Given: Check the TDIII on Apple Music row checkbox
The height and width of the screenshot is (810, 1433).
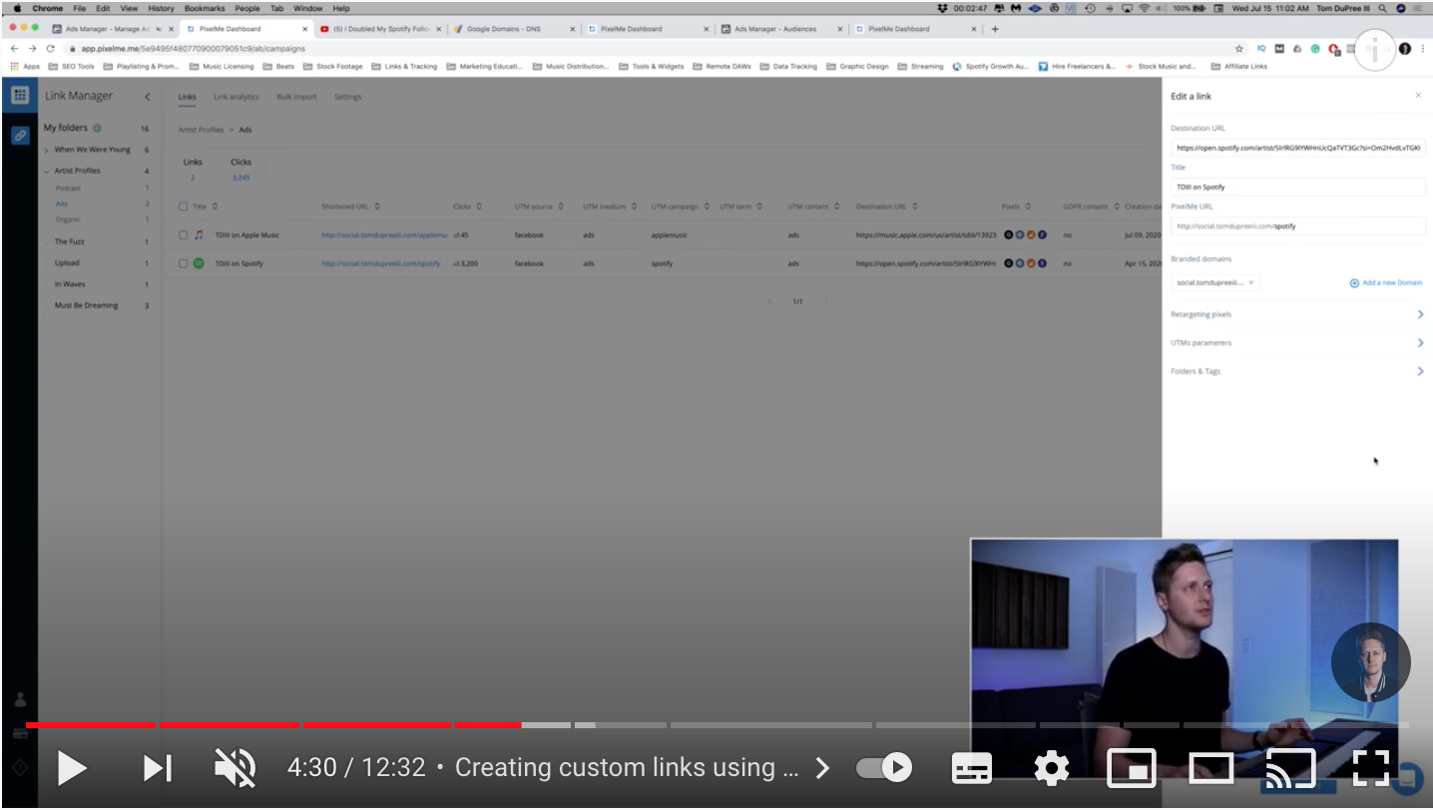Looking at the screenshot, I should point(183,235).
